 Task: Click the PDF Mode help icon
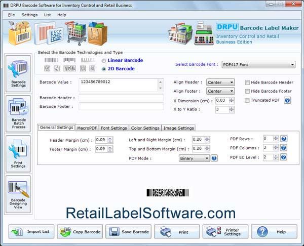tap(214, 158)
